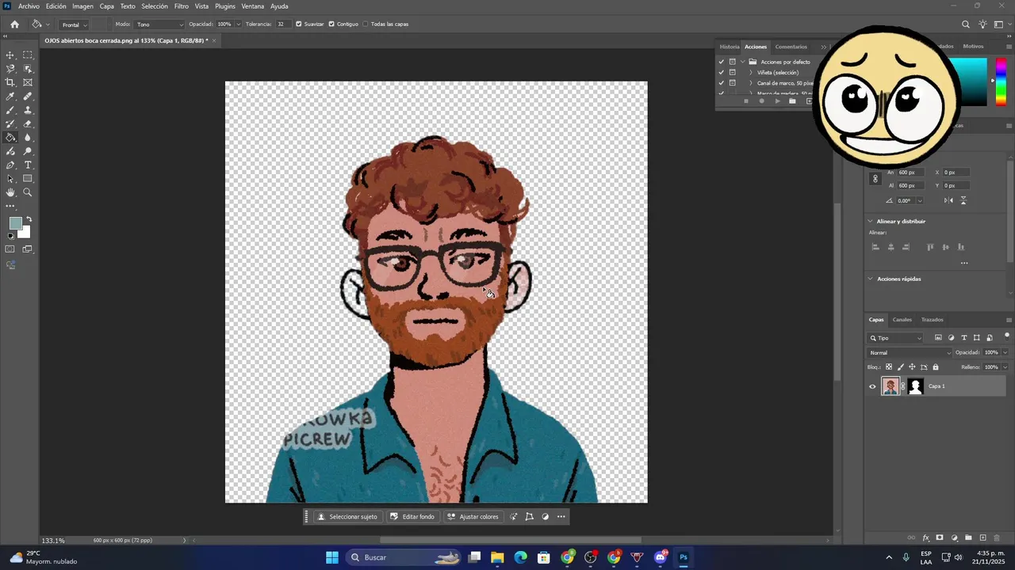Image resolution: width=1015 pixels, height=570 pixels.
Task: Open the Filtro menu
Action: click(182, 6)
